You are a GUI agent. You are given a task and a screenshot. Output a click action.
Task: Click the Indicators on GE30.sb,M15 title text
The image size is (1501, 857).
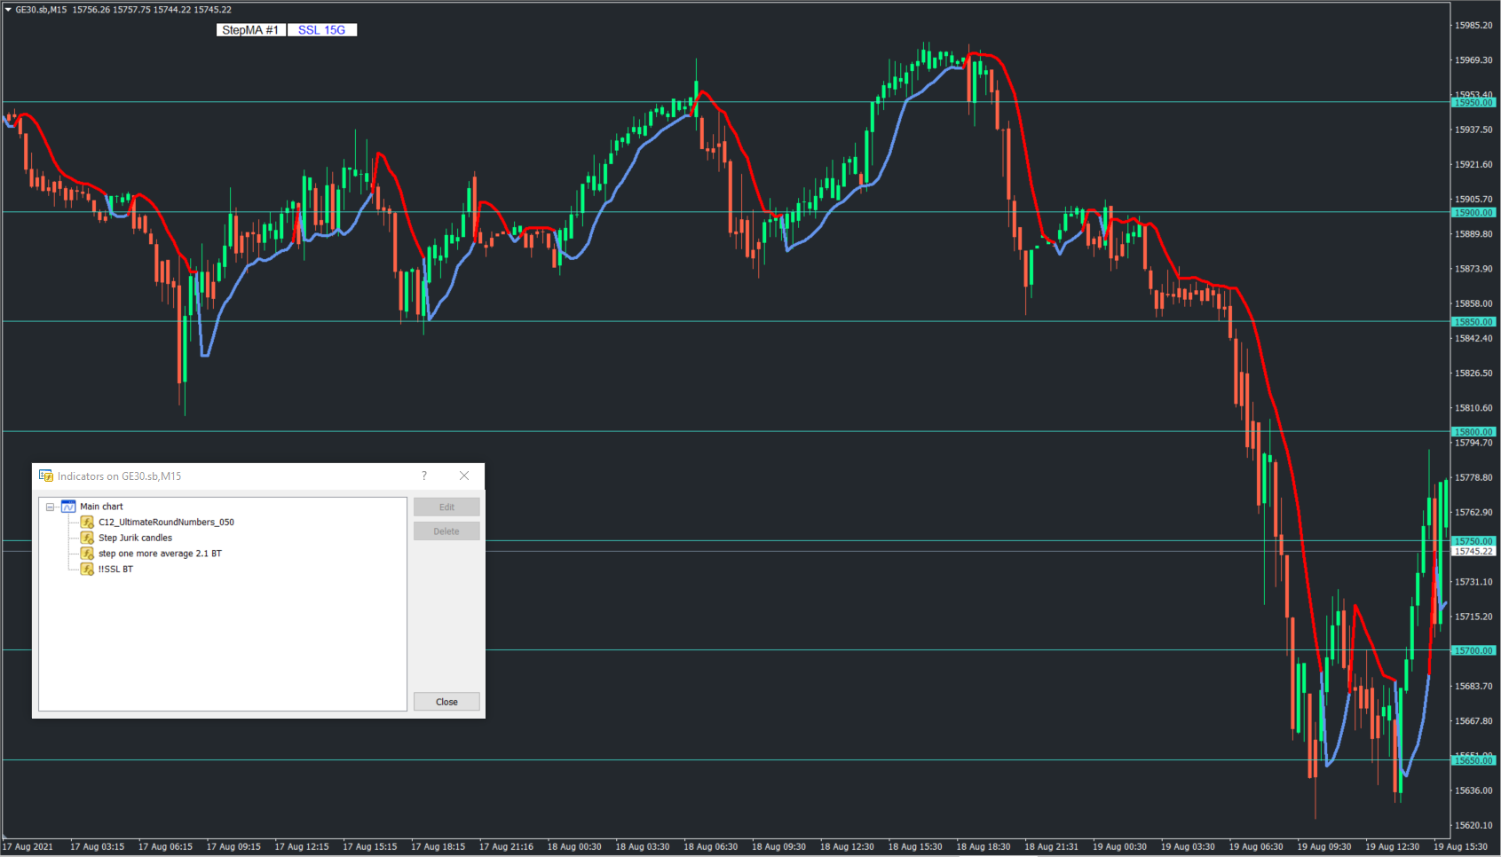(x=119, y=476)
